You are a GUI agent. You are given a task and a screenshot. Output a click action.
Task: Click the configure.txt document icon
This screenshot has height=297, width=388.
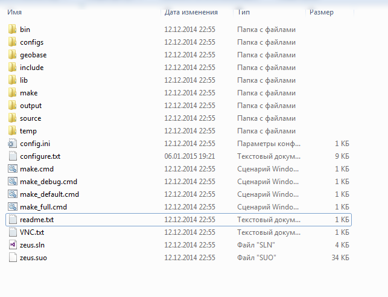click(13, 156)
